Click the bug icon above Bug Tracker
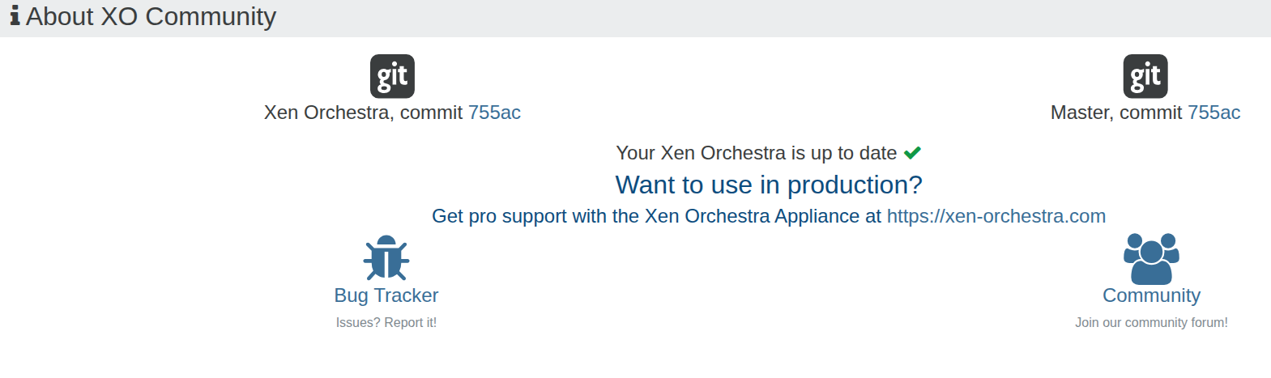The image size is (1271, 378). tap(386, 257)
